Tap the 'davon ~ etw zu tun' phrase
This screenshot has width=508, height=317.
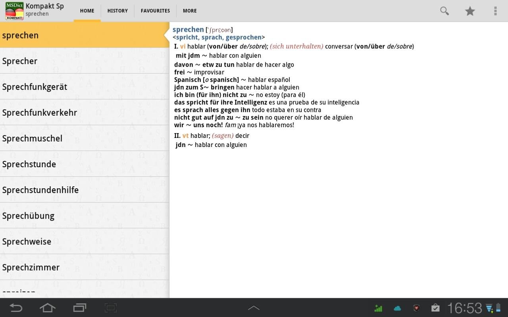point(204,65)
